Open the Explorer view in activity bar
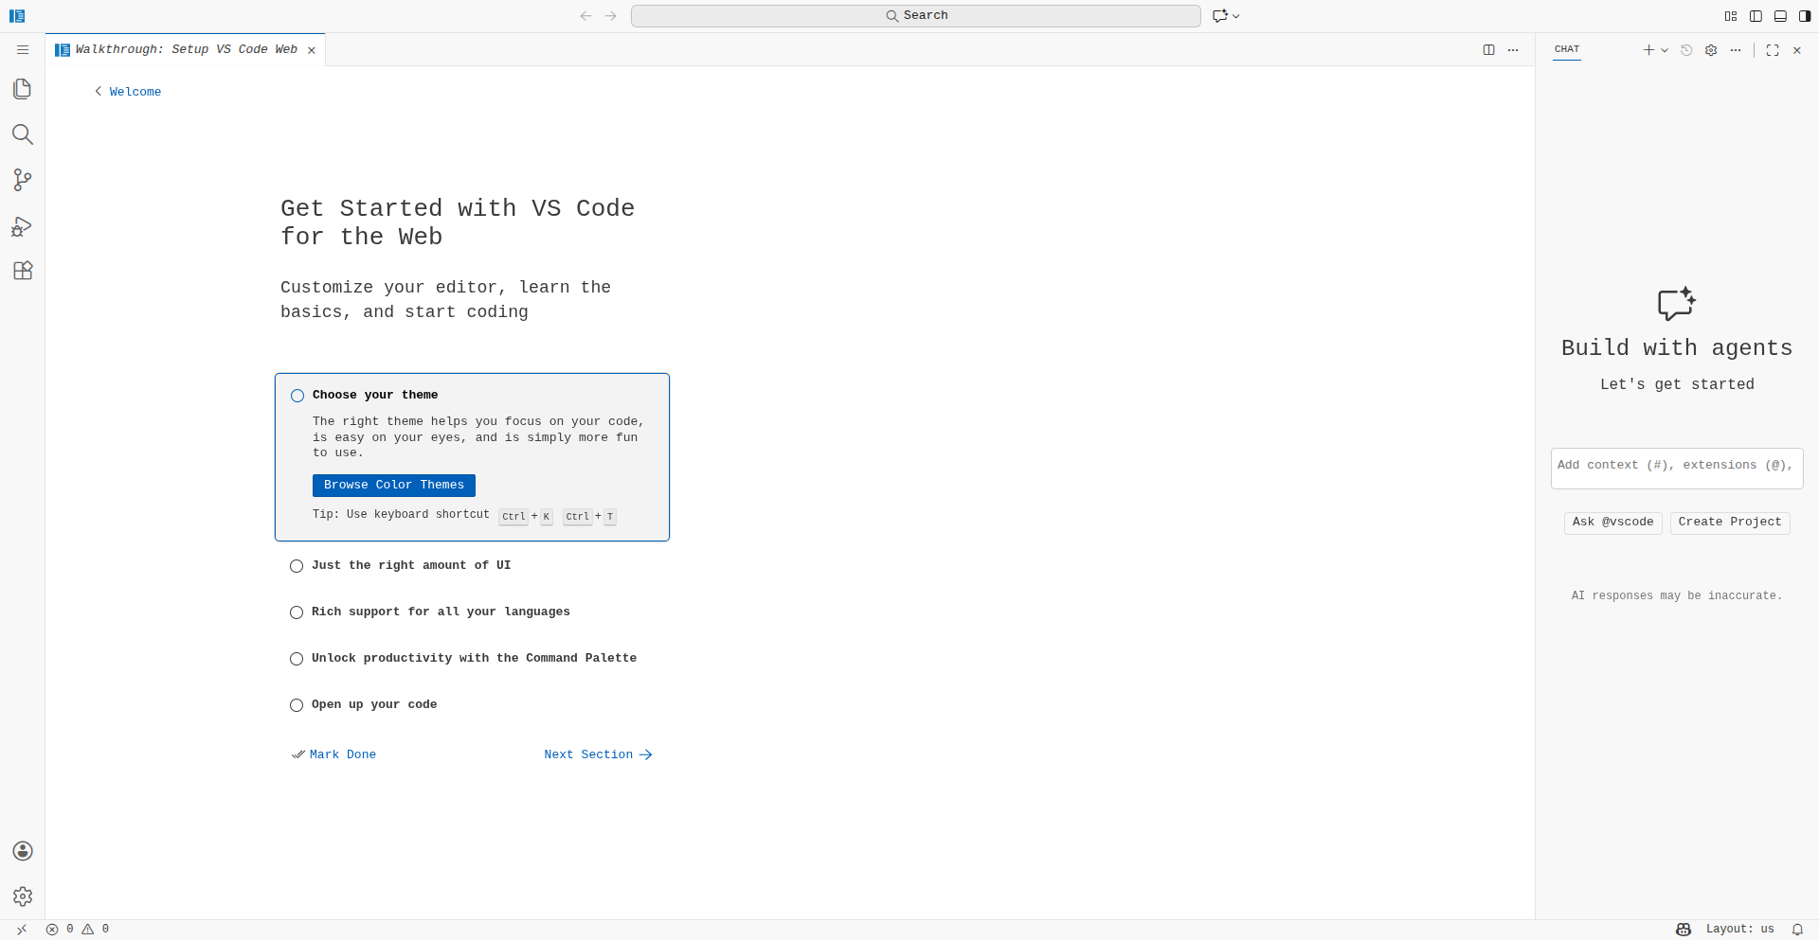The image size is (1819, 940). [23, 89]
